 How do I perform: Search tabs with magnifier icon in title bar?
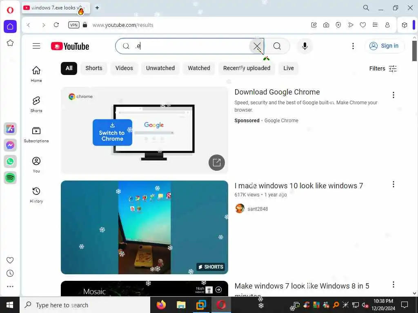click(x=366, y=8)
